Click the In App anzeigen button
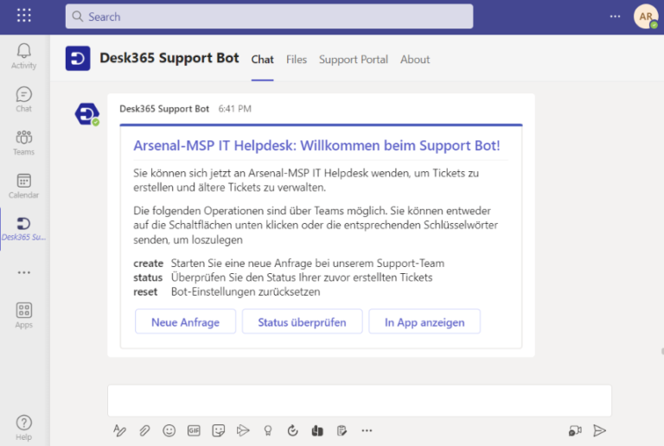This screenshot has height=446, width=664. coord(425,322)
